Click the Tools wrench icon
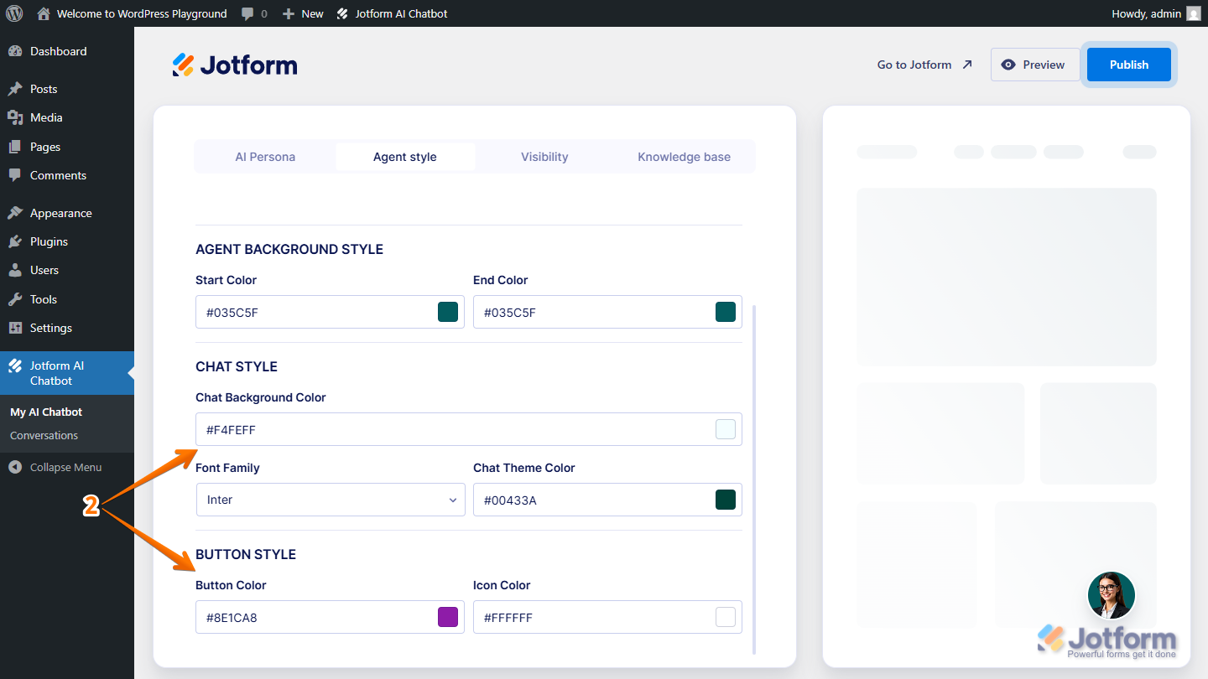1208x679 pixels. point(15,299)
